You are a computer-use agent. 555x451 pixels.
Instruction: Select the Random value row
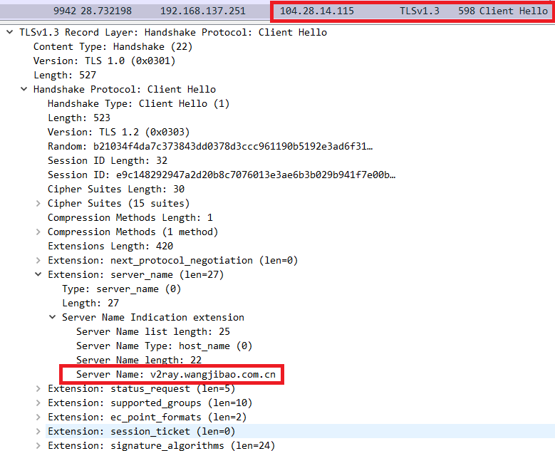click(x=210, y=146)
